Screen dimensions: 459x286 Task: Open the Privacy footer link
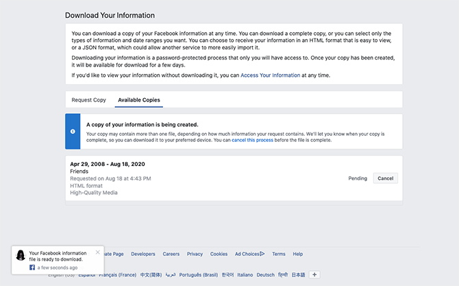click(x=195, y=254)
